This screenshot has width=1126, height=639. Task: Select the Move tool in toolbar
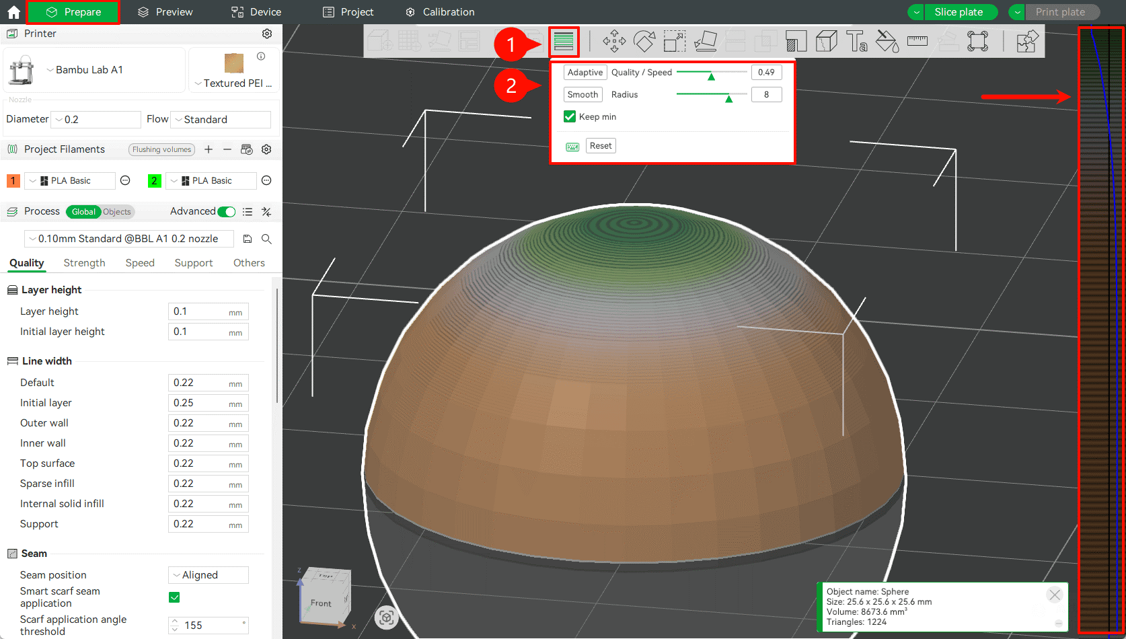point(613,42)
